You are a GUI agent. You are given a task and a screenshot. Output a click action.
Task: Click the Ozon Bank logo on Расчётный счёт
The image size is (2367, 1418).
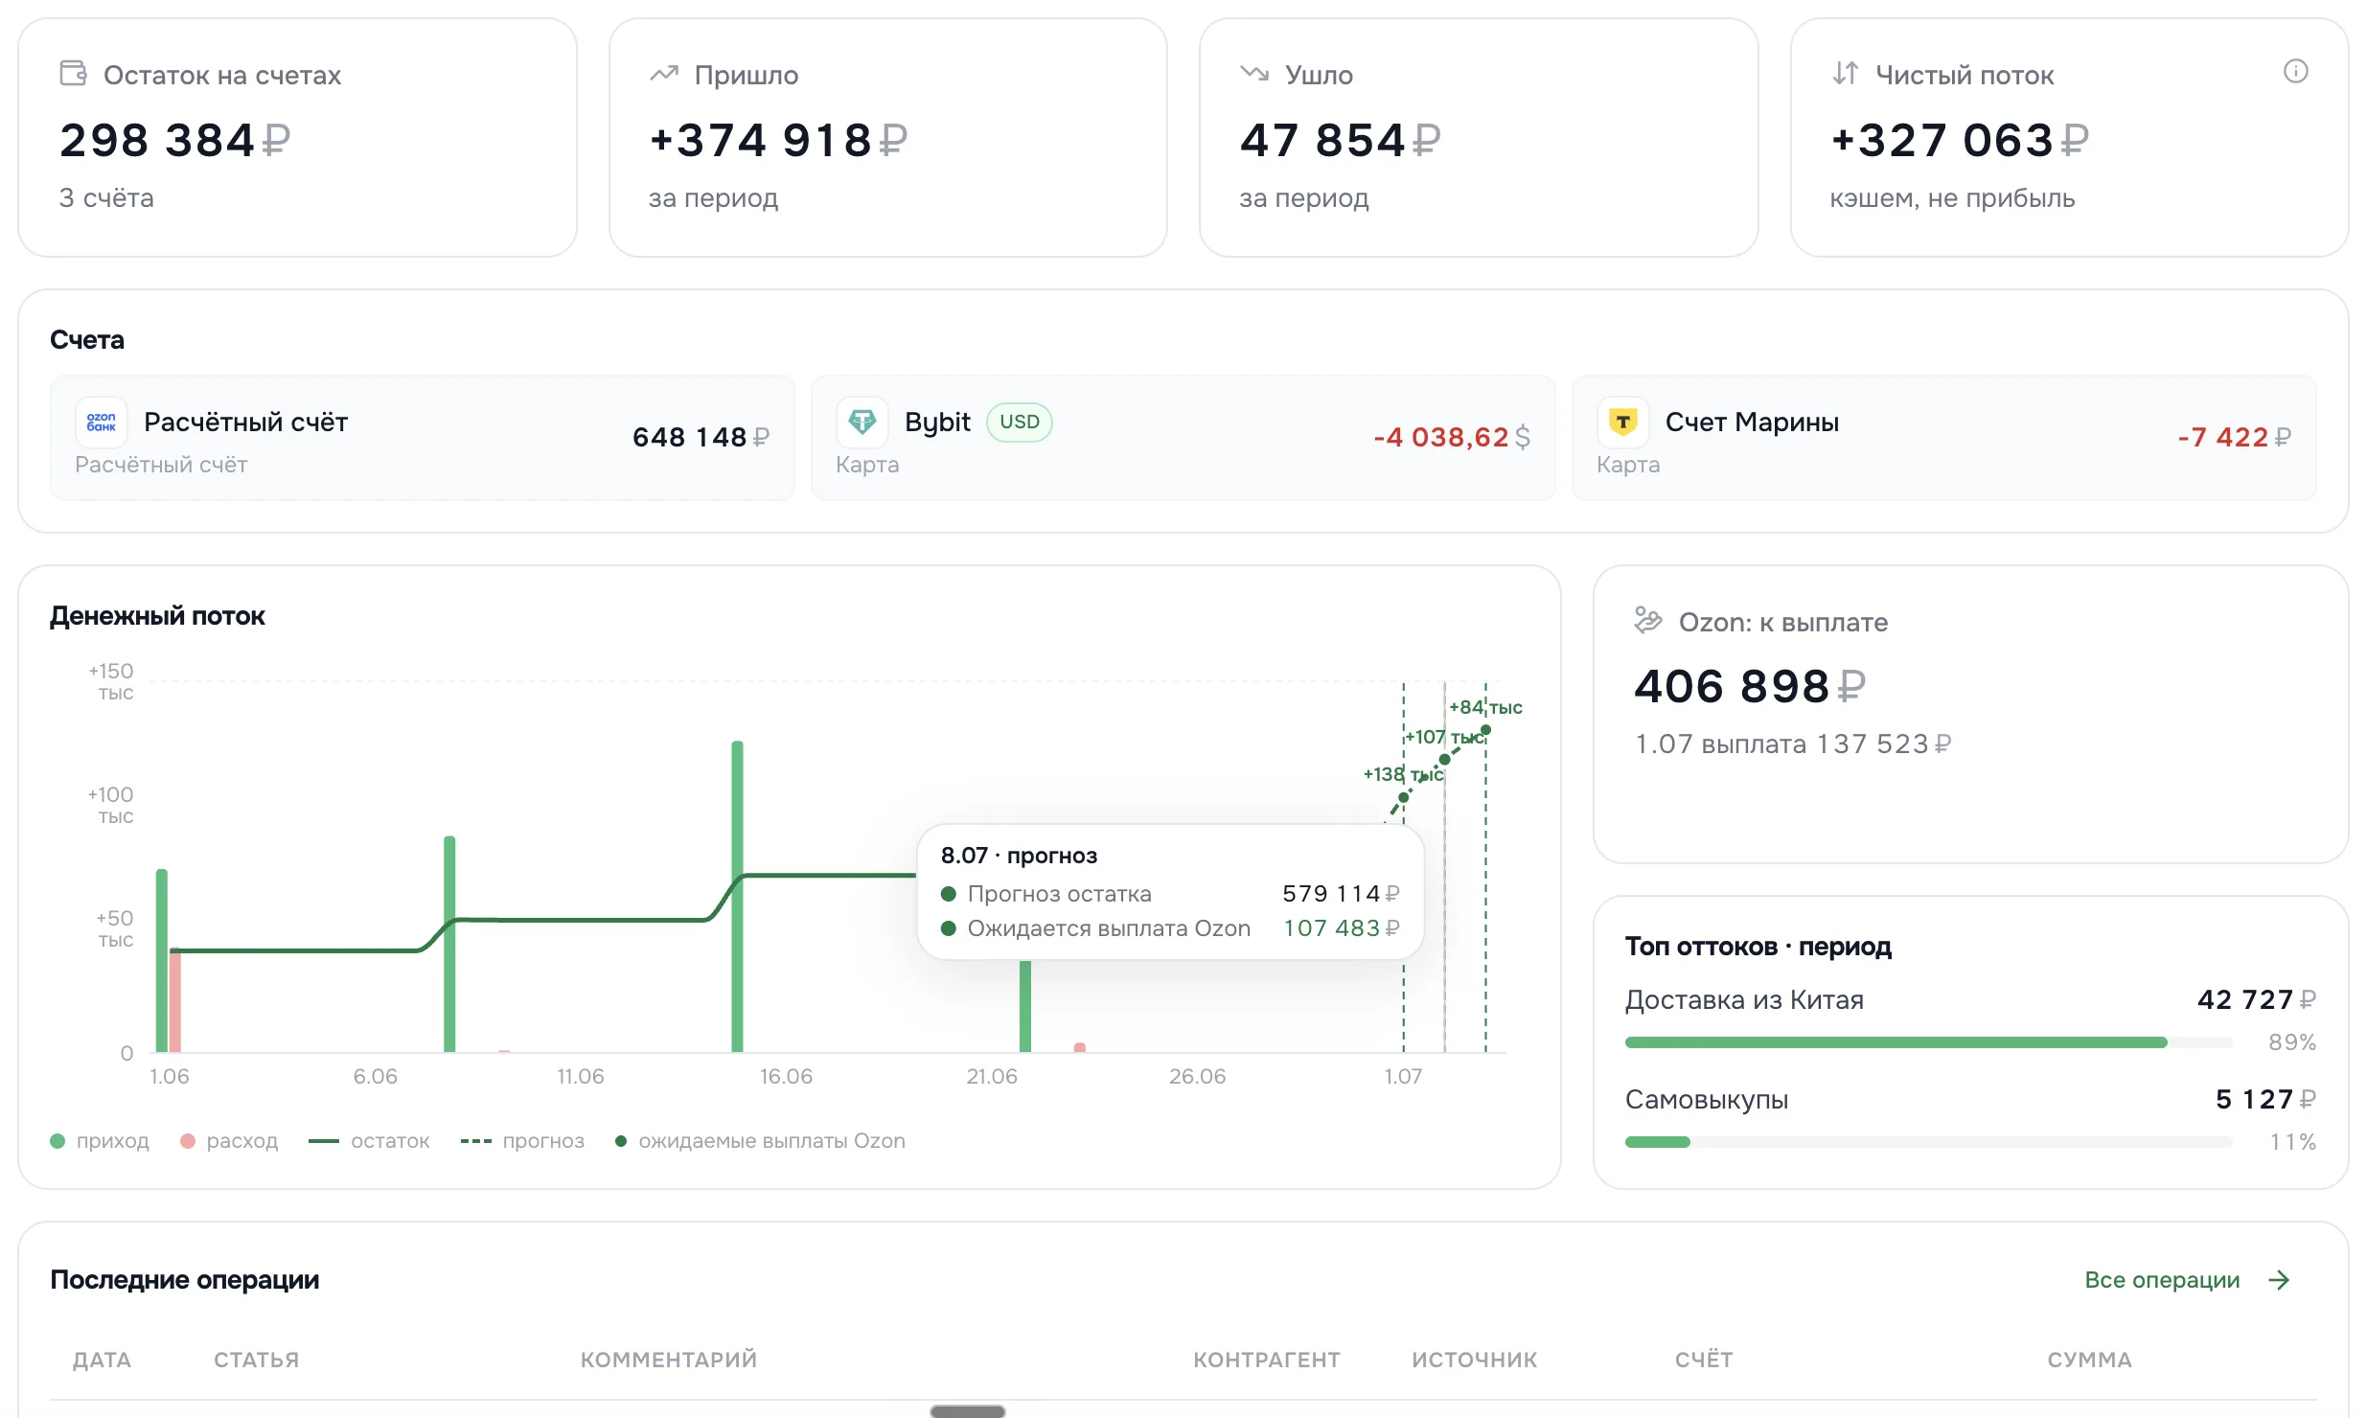tap(102, 423)
